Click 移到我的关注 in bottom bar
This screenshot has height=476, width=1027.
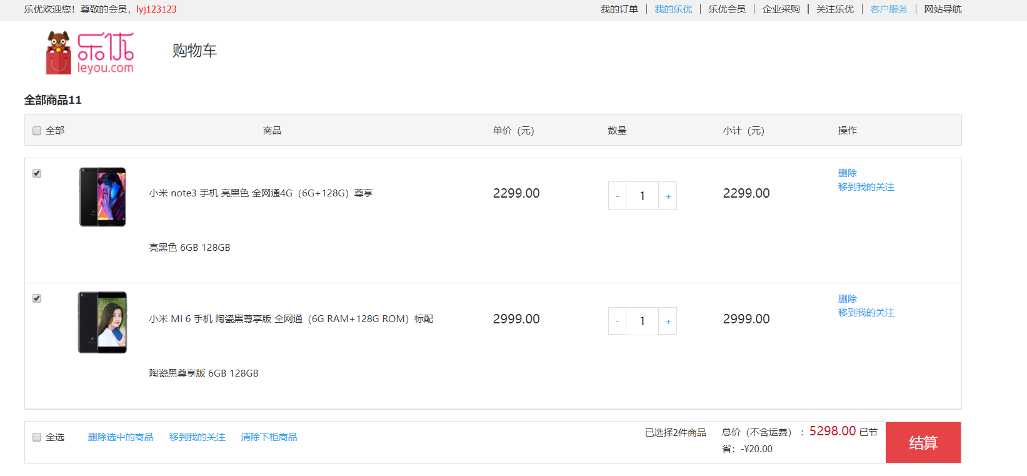point(198,437)
